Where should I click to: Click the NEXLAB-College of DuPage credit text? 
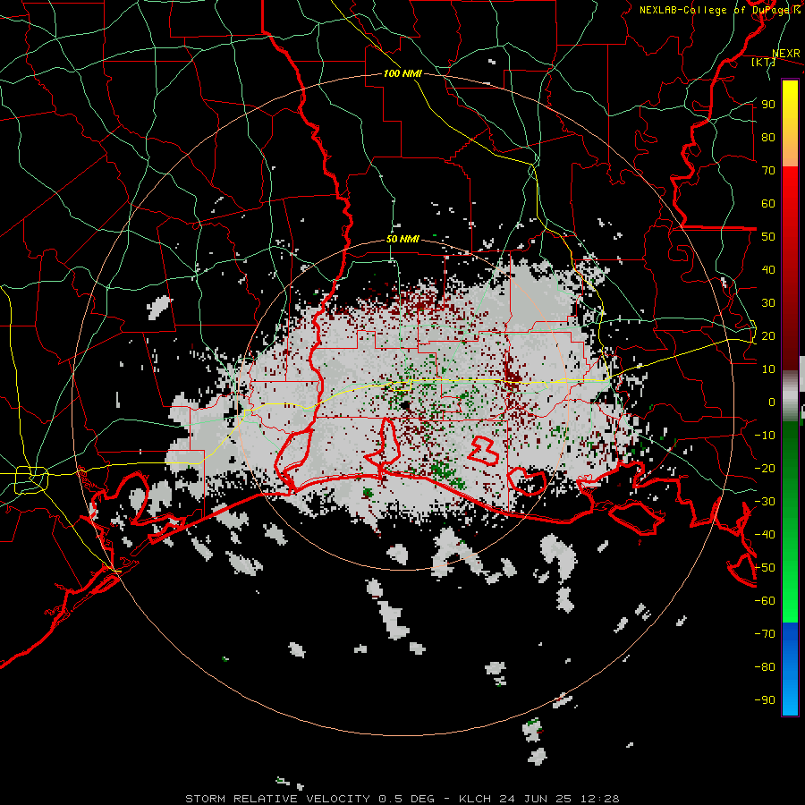720,10
